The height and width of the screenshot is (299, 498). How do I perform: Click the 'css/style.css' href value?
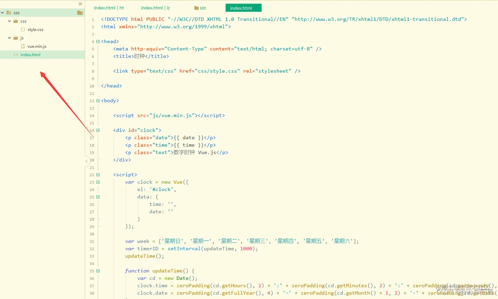tap(217, 71)
